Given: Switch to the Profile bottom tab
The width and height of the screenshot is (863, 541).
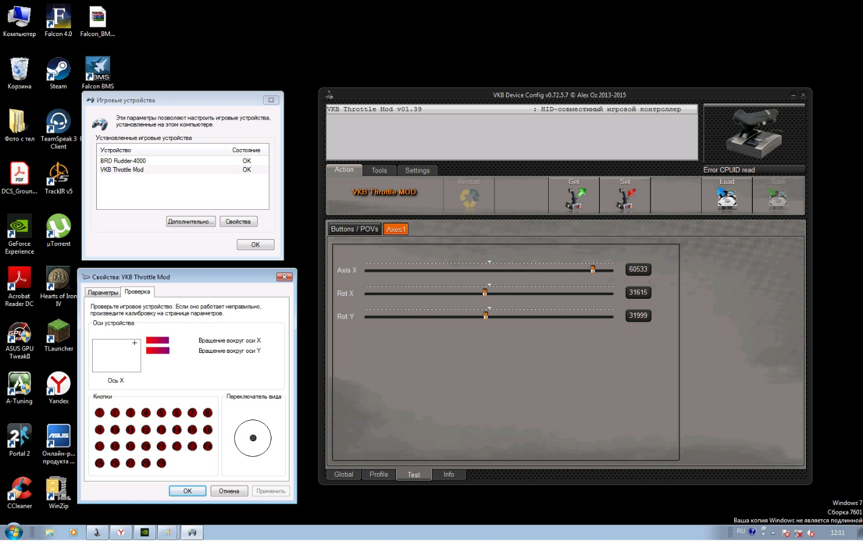Looking at the screenshot, I should coord(379,474).
